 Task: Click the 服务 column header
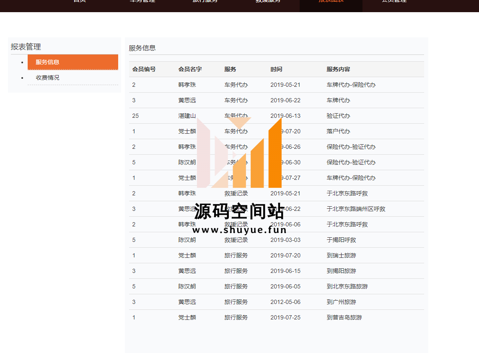[230, 69]
